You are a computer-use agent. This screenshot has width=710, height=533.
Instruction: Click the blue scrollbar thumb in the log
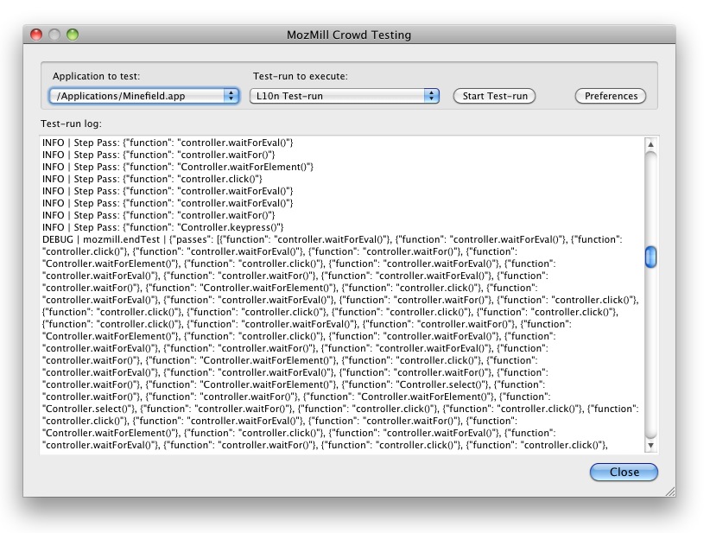tap(650, 257)
